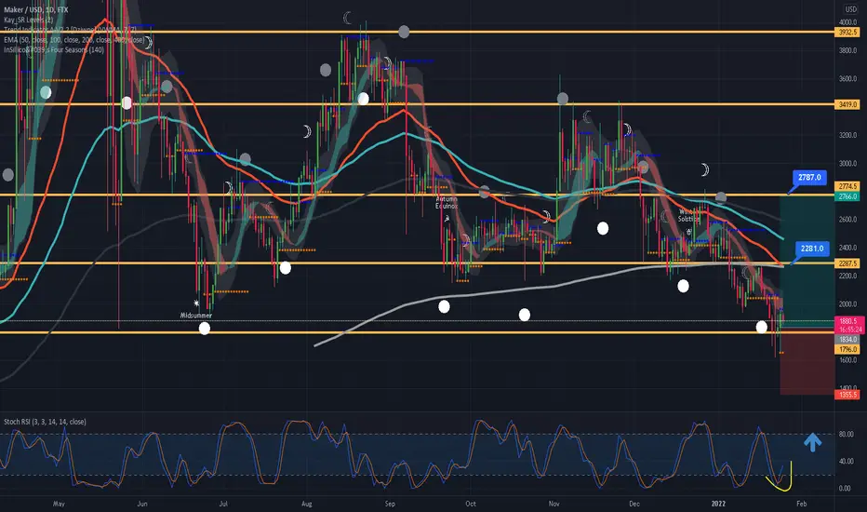Click the Aug label on time axis

306,504
